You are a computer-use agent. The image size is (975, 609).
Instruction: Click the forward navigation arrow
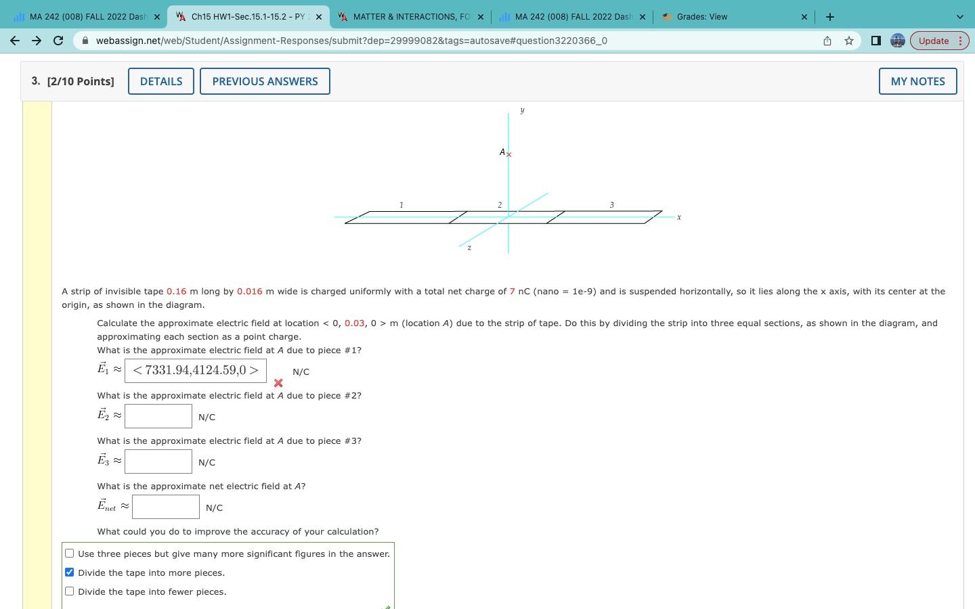(37, 41)
